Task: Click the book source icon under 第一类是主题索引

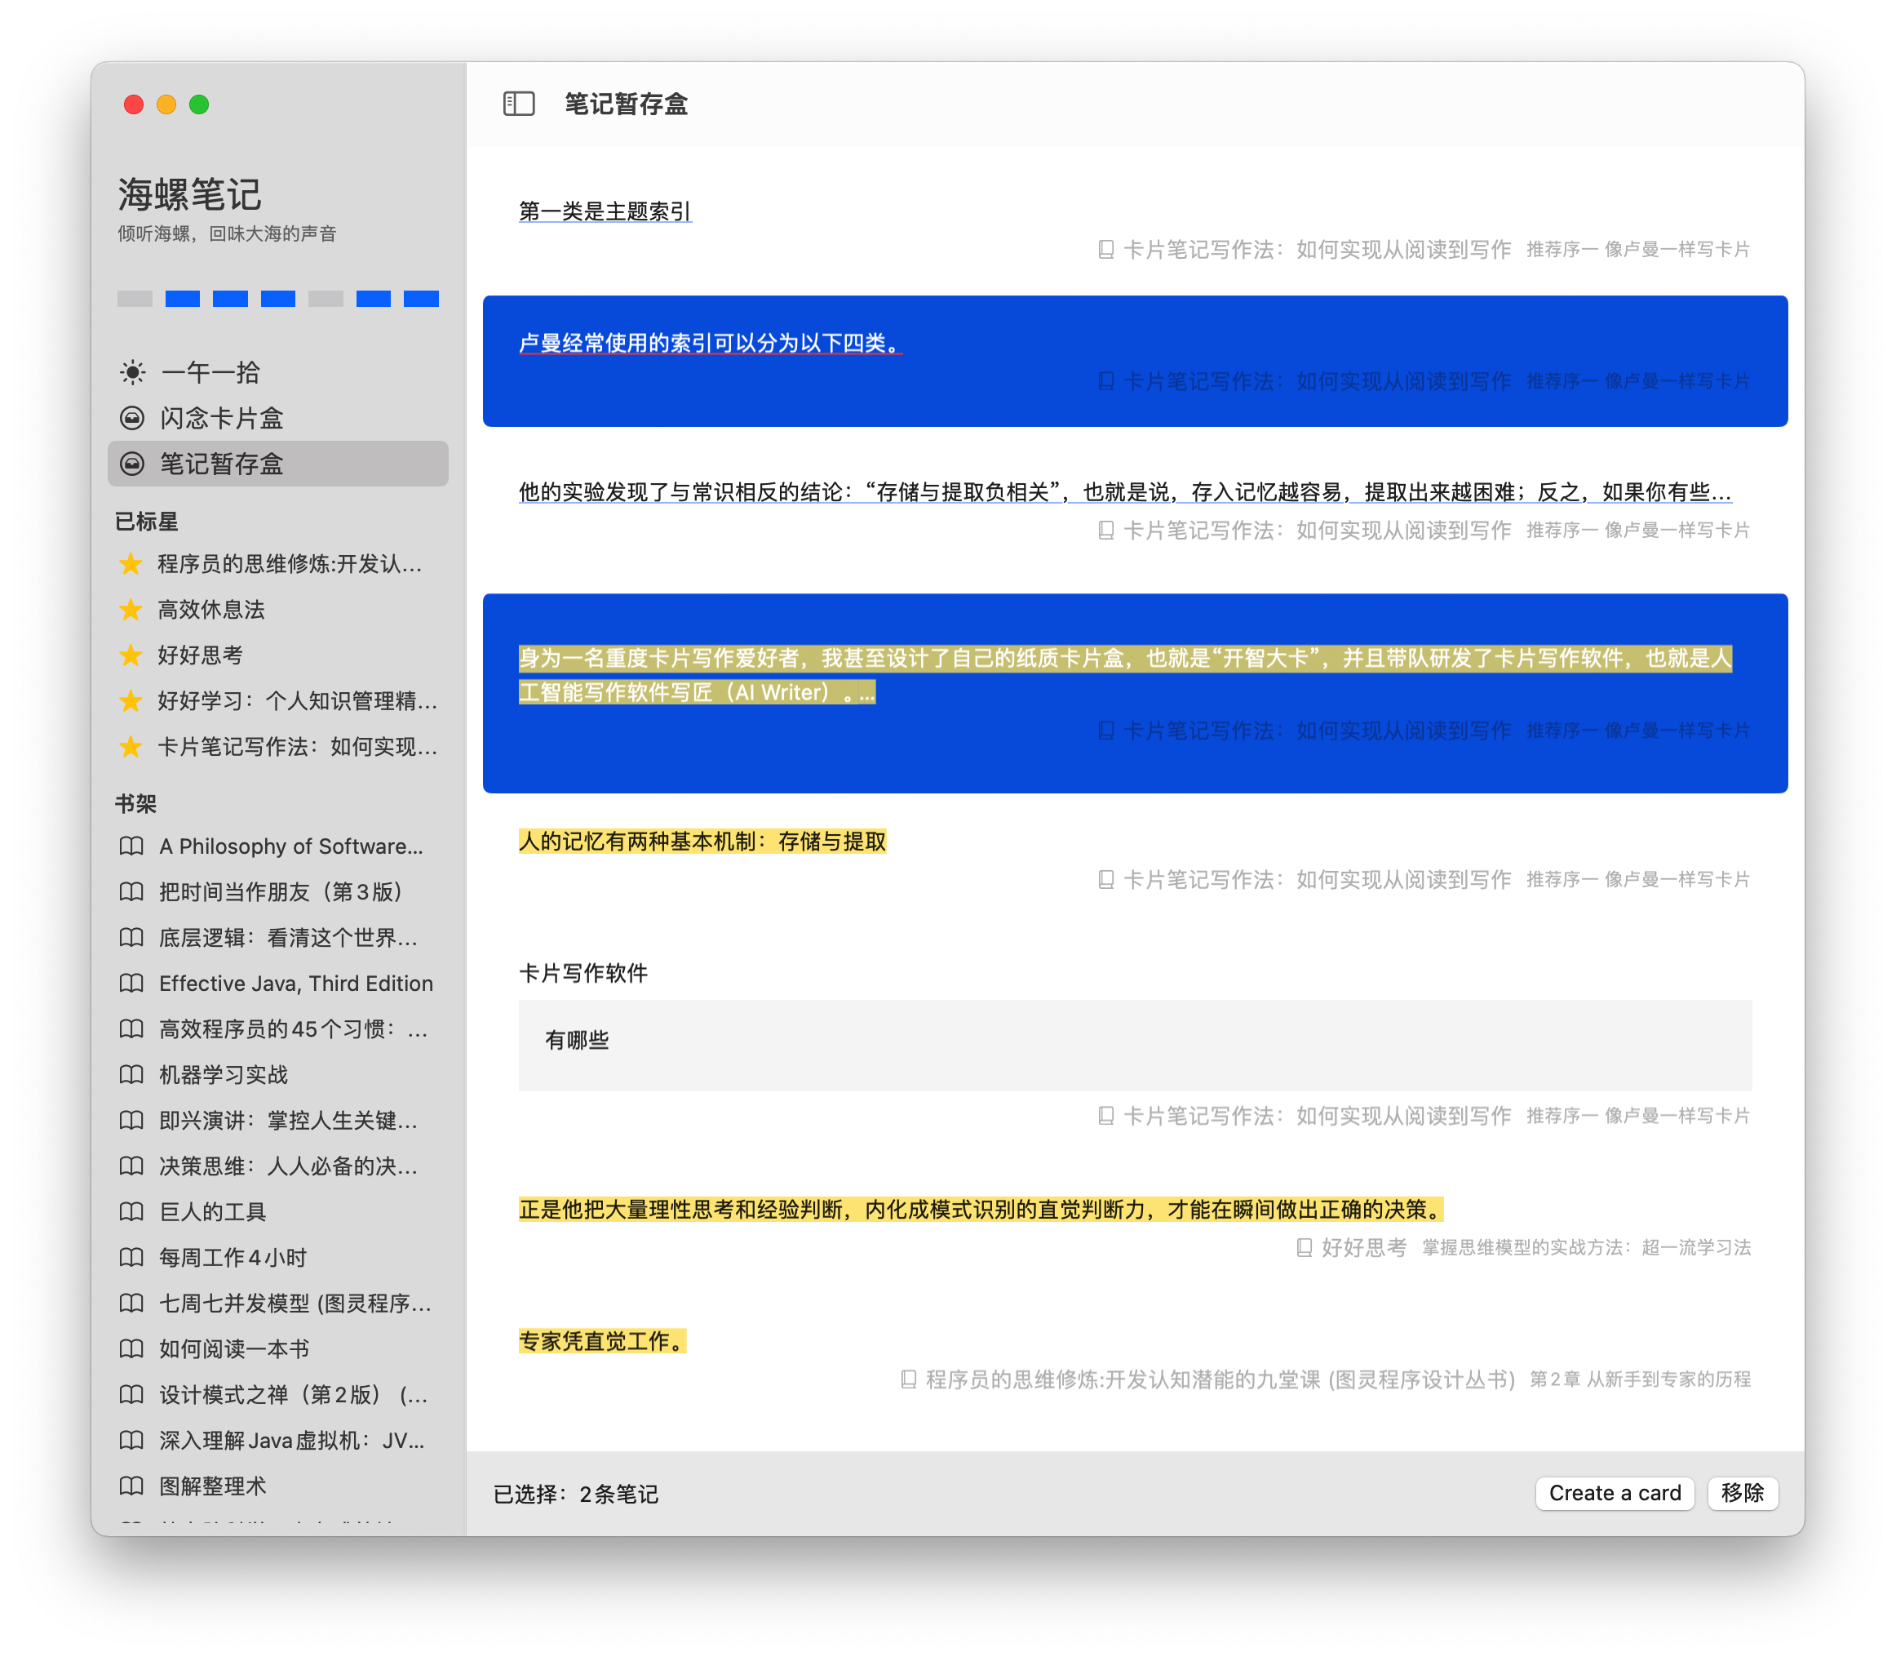Action: (1105, 250)
